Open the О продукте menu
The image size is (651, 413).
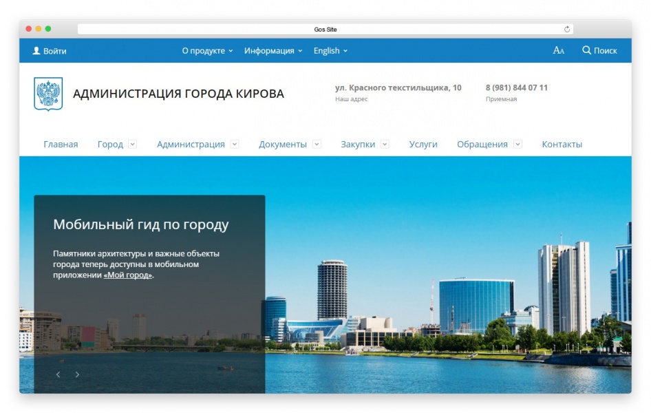[207, 51]
